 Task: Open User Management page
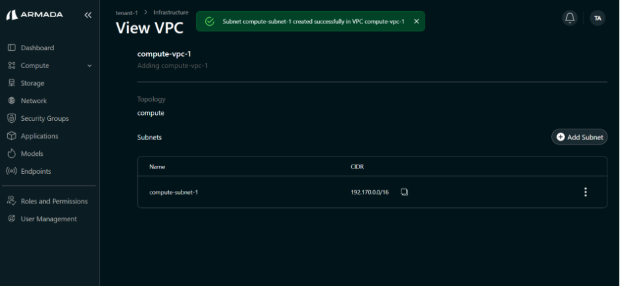click(x=49, y=219)
